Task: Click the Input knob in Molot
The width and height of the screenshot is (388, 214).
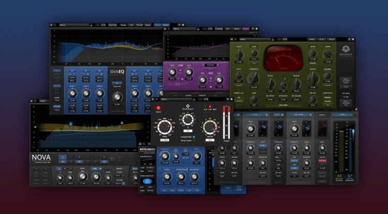Action: click(x=239, y=55)
